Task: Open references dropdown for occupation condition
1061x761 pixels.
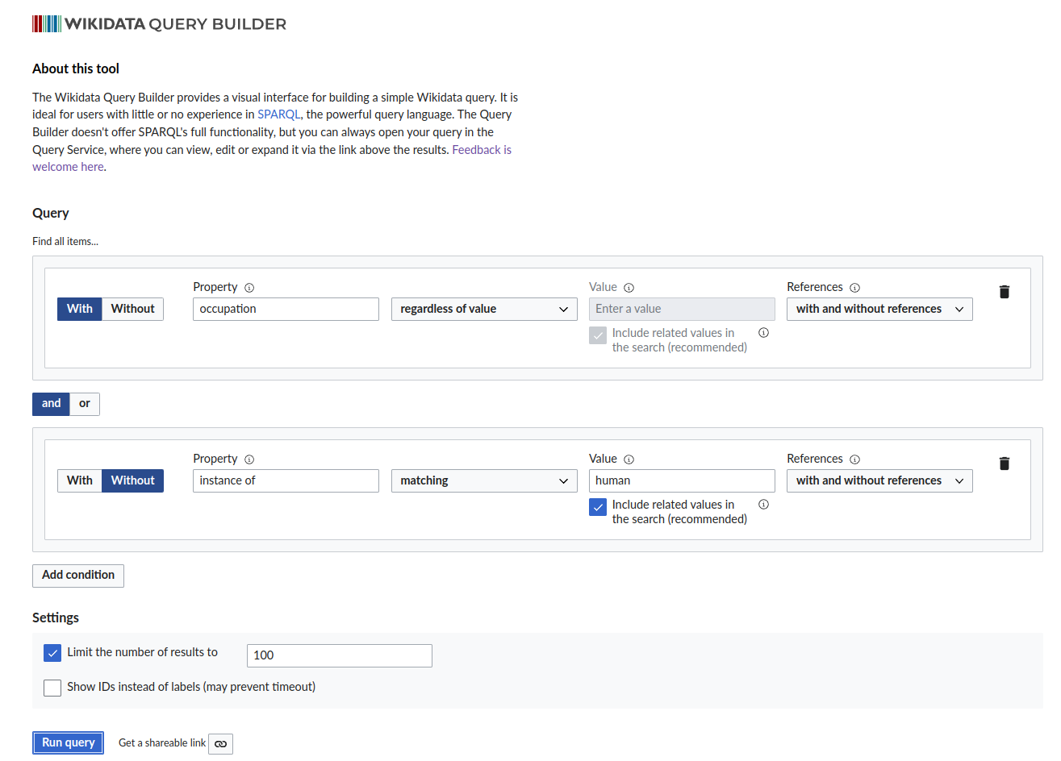Action: [879, 309]
